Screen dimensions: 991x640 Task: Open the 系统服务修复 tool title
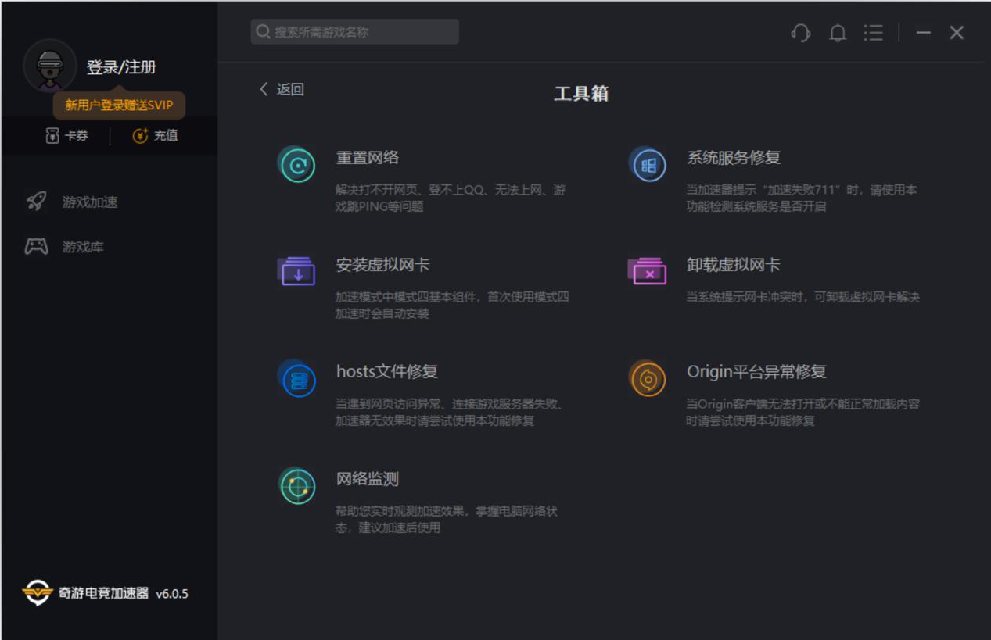point(734,157)
